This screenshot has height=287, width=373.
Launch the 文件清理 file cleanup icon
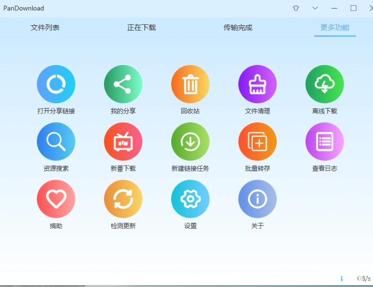coord(258,84)
